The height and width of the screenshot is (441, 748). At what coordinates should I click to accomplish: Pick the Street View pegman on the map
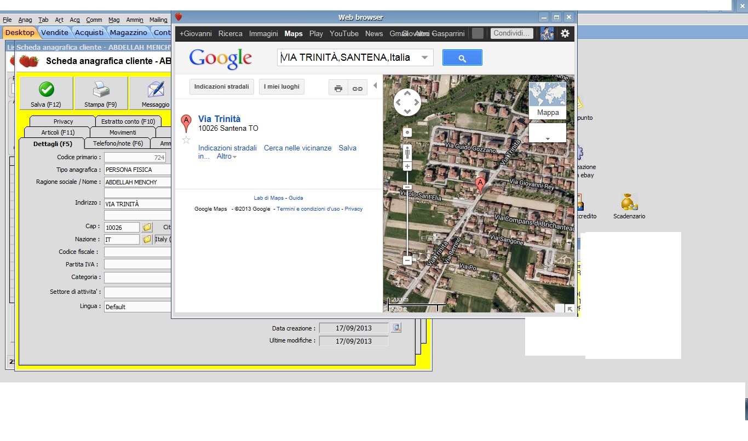point(407,153)
